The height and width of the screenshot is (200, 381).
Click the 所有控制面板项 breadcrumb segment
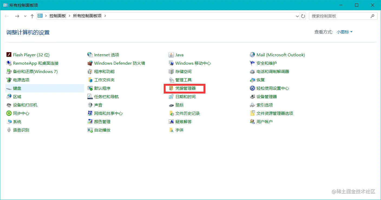coord(87,16)
